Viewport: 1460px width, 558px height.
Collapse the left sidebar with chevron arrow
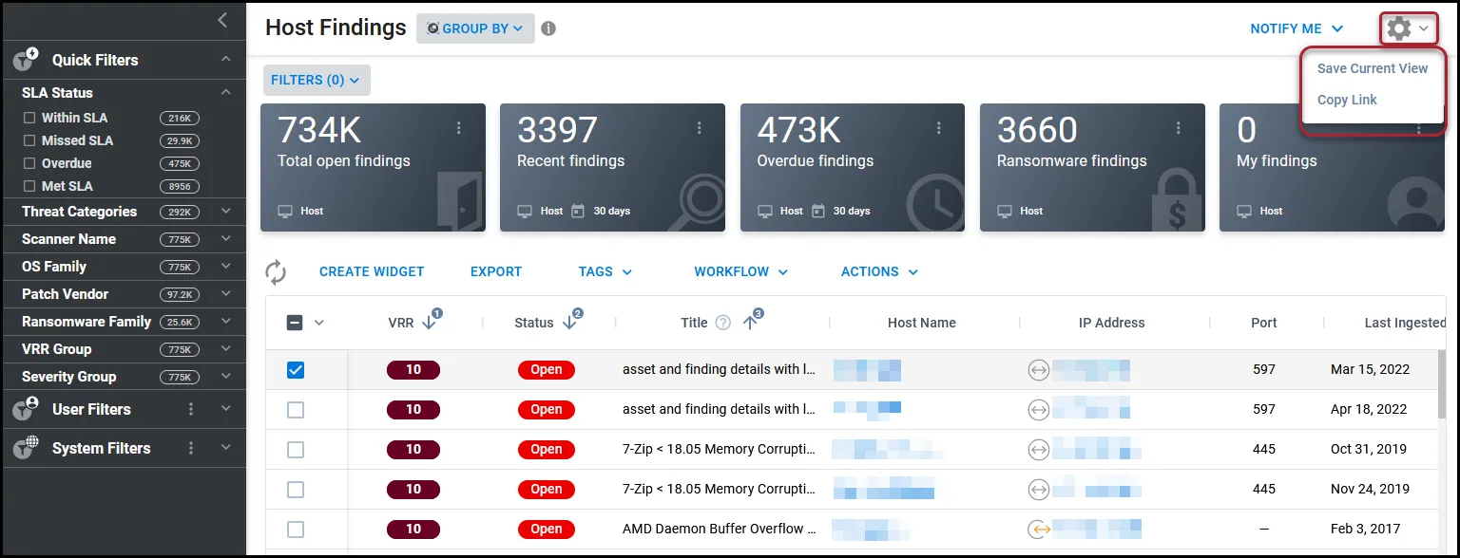pyautogui.click(x=222, y=20)
